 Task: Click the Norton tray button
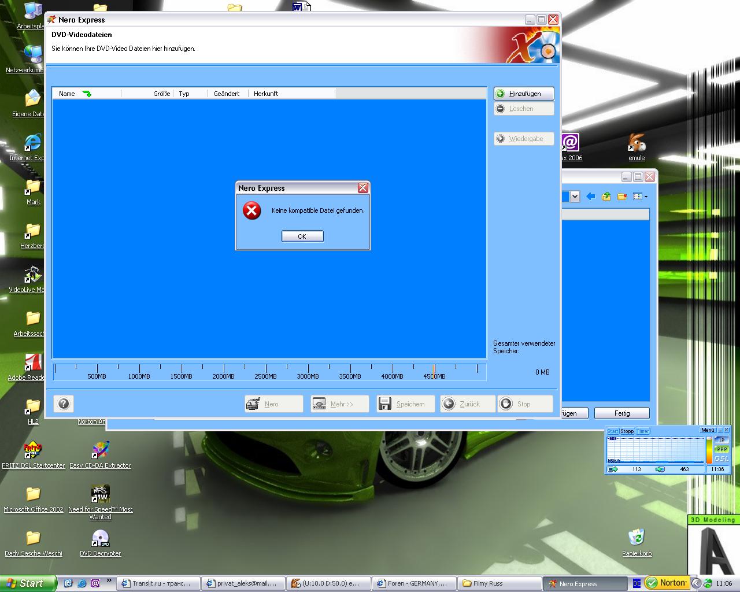pos(667,583)
